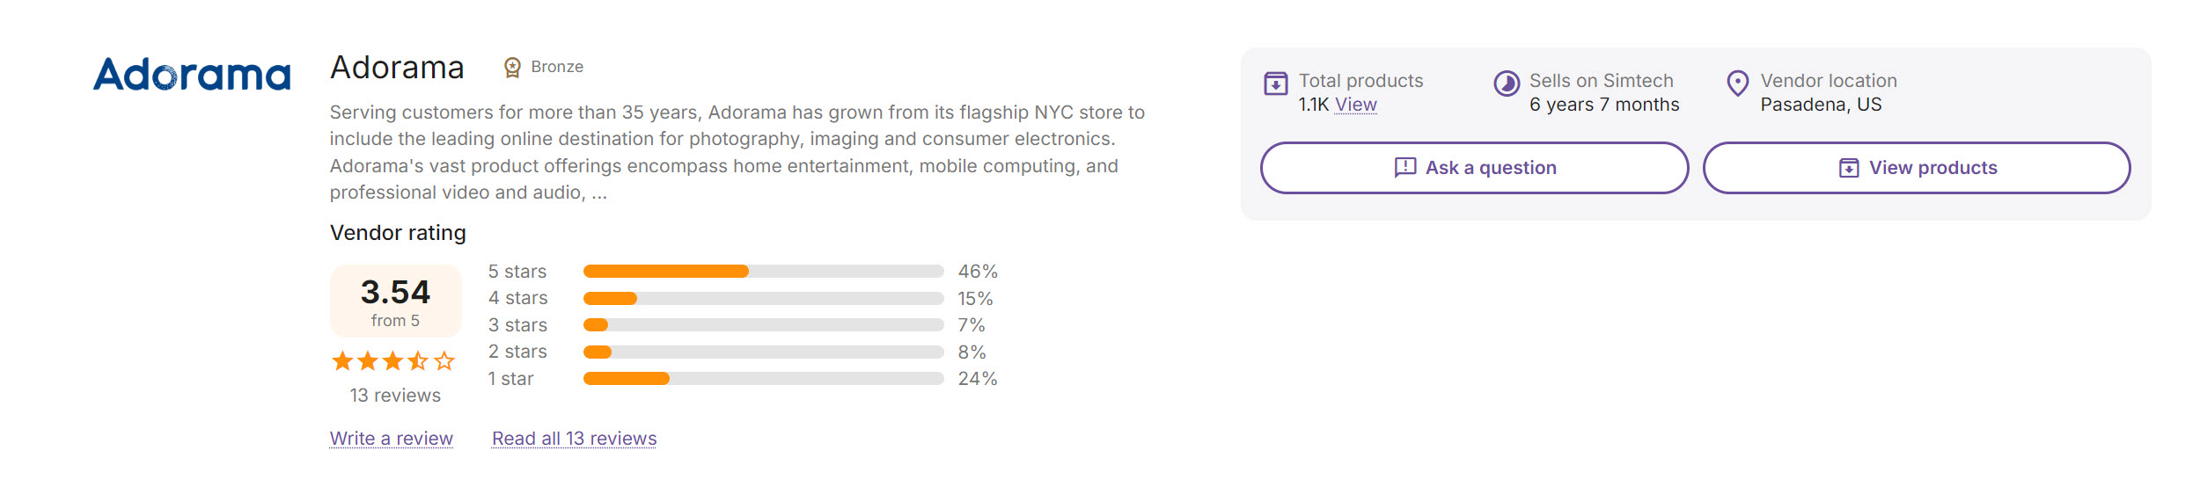Viewport: 2200px width, 494px height.
Task: Click the Adorama vendor name heading
Action: point(397,68)
